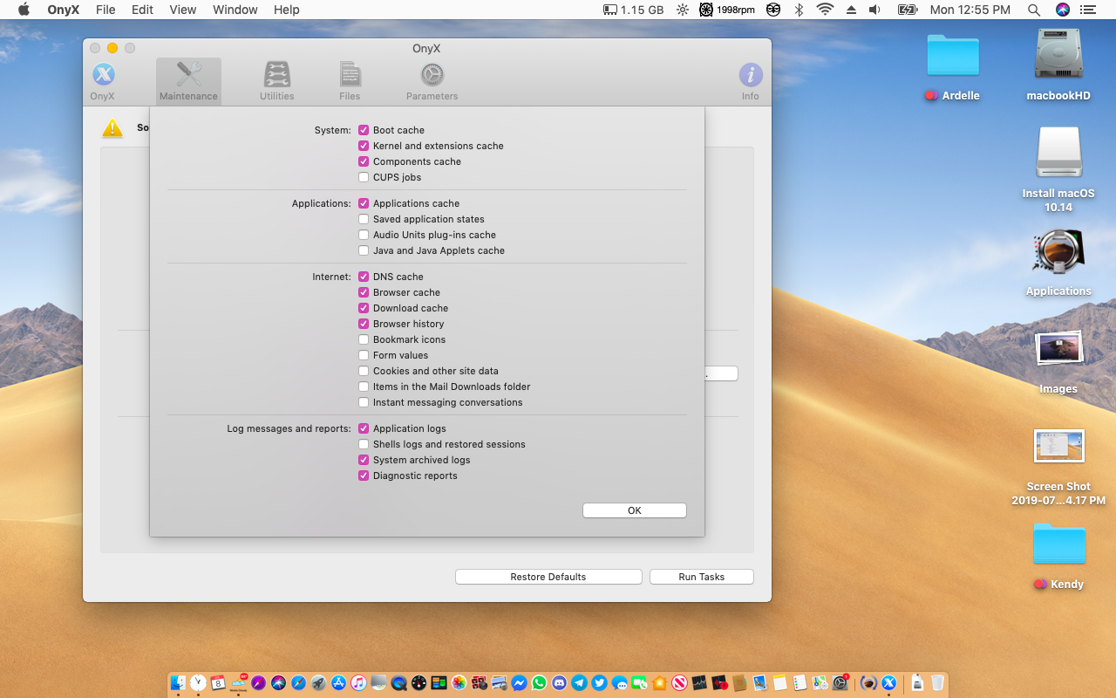Screen dimensions: 1116x698
Task: Open the App Store in the Dock
Action: click(339, 682)
